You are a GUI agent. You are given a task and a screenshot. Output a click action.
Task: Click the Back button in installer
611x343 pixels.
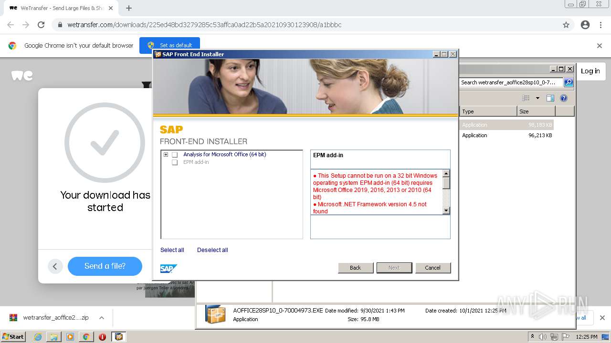356,268
